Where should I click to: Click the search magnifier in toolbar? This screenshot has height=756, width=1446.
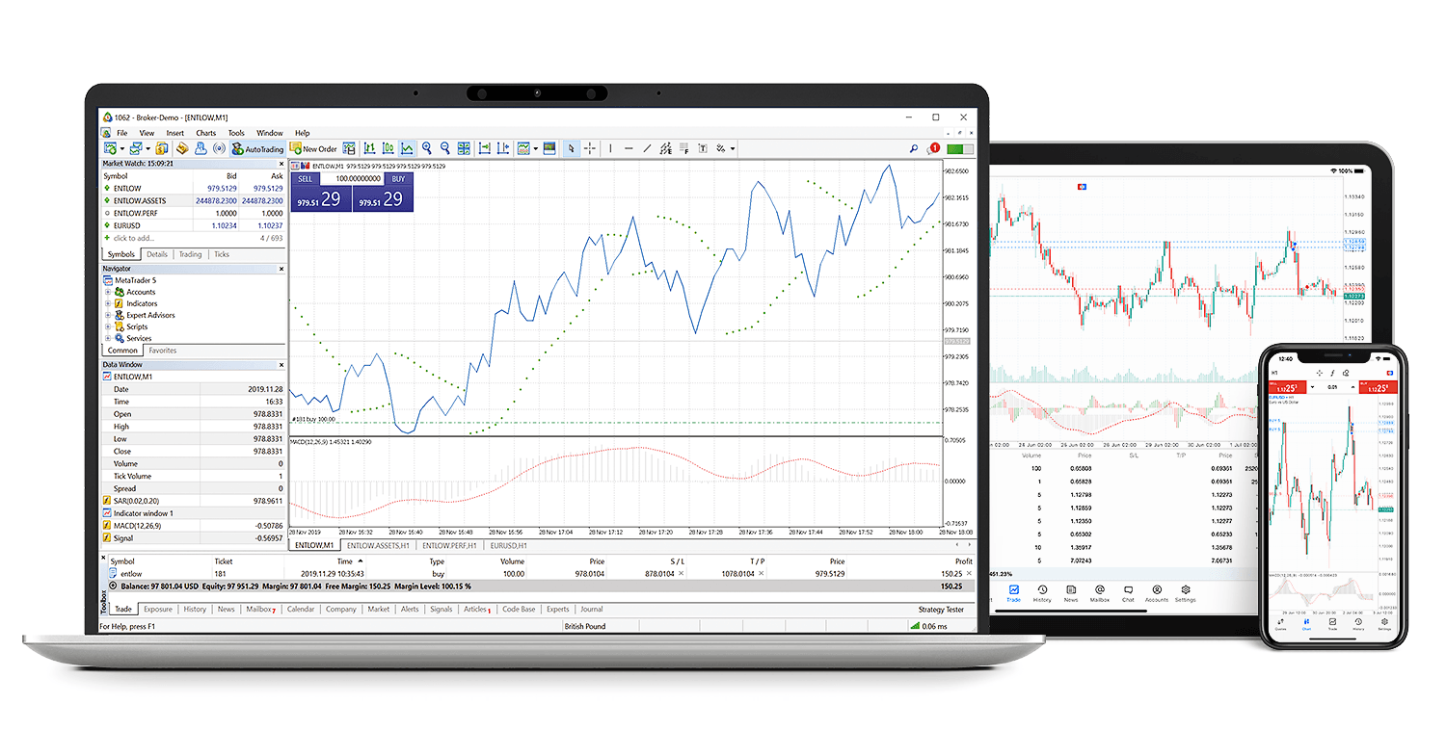(x=914, y=149)
